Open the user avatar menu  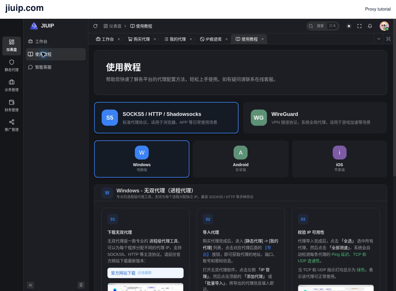[x=384, y=26]
